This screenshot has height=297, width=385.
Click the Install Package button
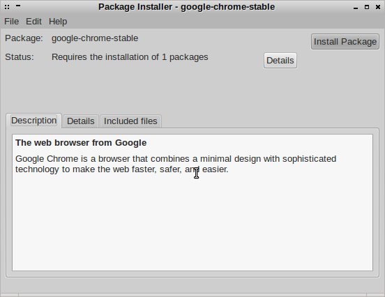coord(345,42)
